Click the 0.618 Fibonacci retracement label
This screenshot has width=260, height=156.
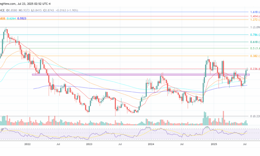[x=255, y=42]
